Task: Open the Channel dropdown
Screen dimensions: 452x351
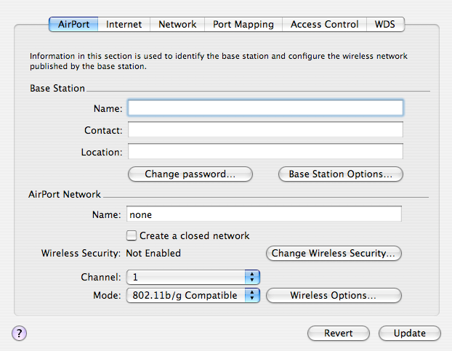Action: tap(193, 277)
